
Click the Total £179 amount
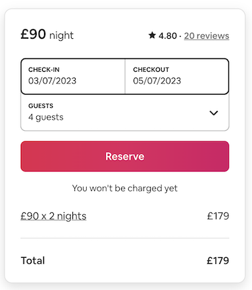coord(218,260)
